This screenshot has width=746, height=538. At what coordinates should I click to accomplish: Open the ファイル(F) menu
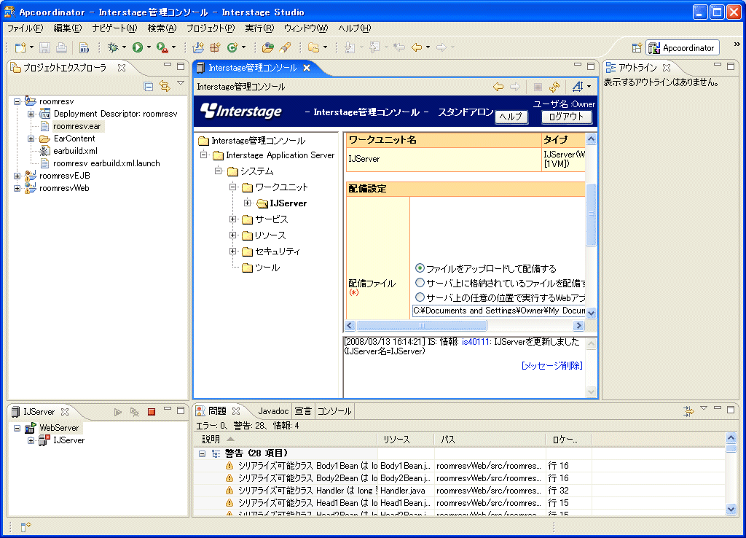25,28
